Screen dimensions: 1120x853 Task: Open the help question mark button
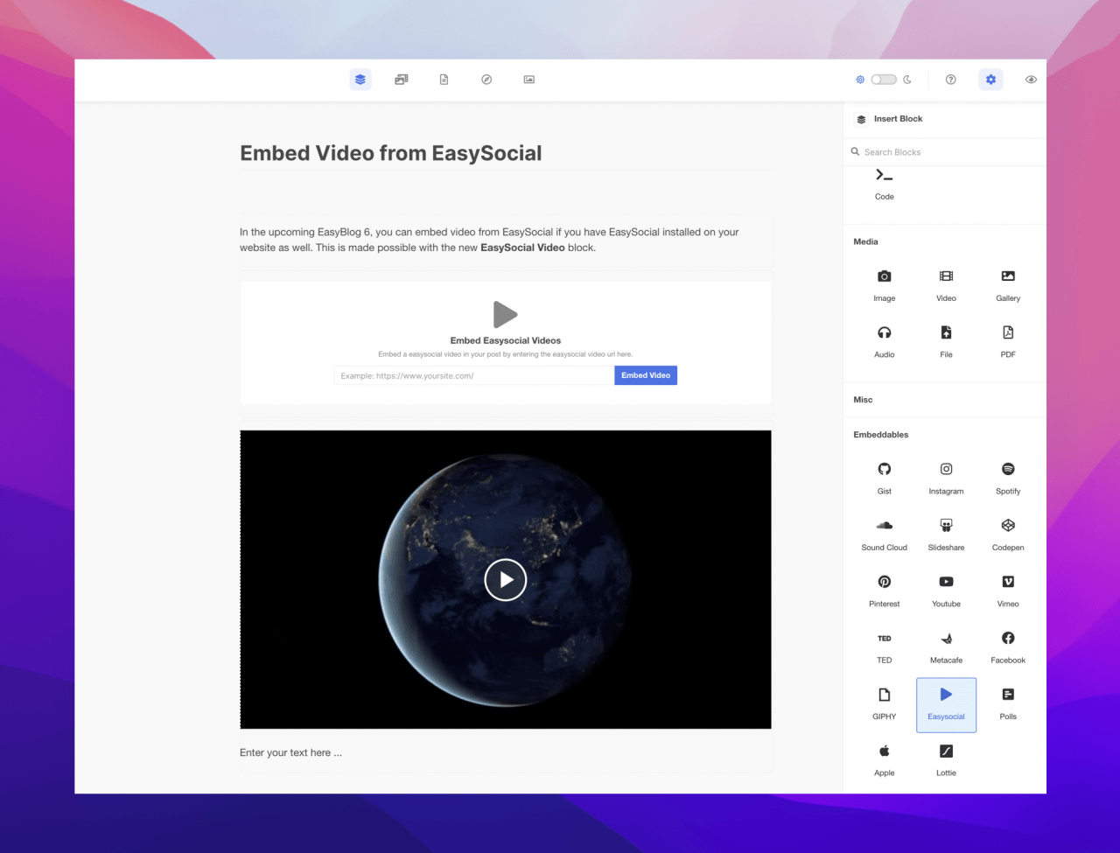951,80
